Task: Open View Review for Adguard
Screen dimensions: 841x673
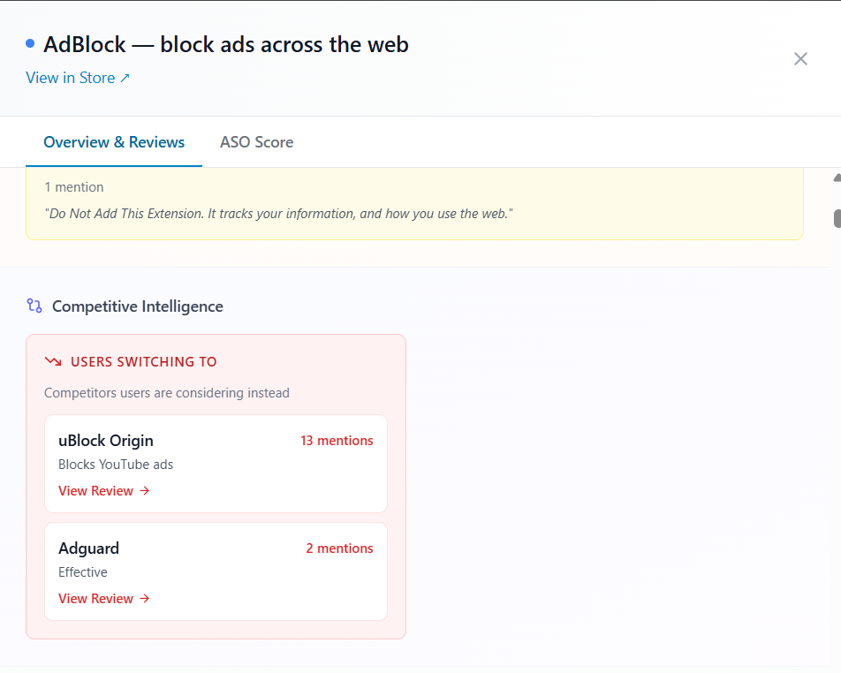Action: point(96,599)
